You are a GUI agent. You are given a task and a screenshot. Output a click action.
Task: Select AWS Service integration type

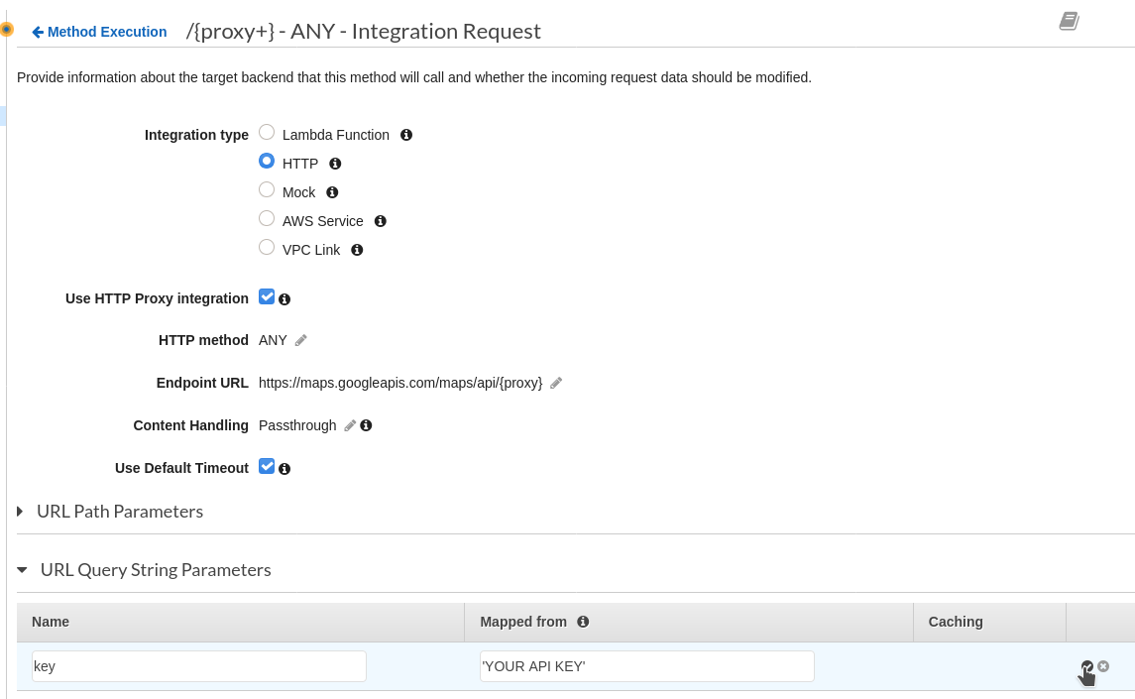tap(267, 218)
